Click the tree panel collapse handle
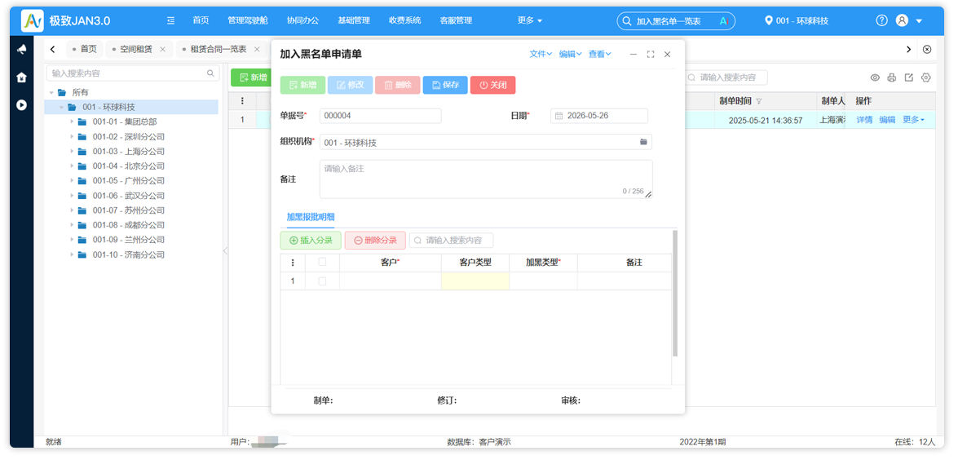 pyautogui.click(x=224, y=250)
